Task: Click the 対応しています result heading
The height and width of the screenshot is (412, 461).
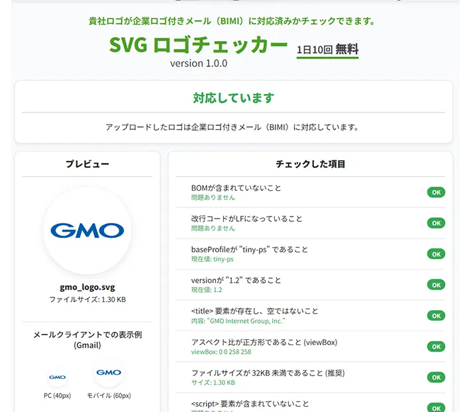Action: point(234,98)
